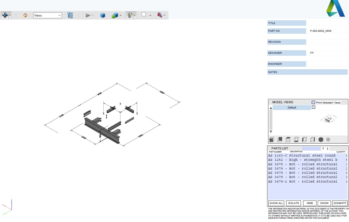The height and width of the screenshot is (222, 349).
Task: Select the shaded display mode cube
Action: (x=103, y=15)
